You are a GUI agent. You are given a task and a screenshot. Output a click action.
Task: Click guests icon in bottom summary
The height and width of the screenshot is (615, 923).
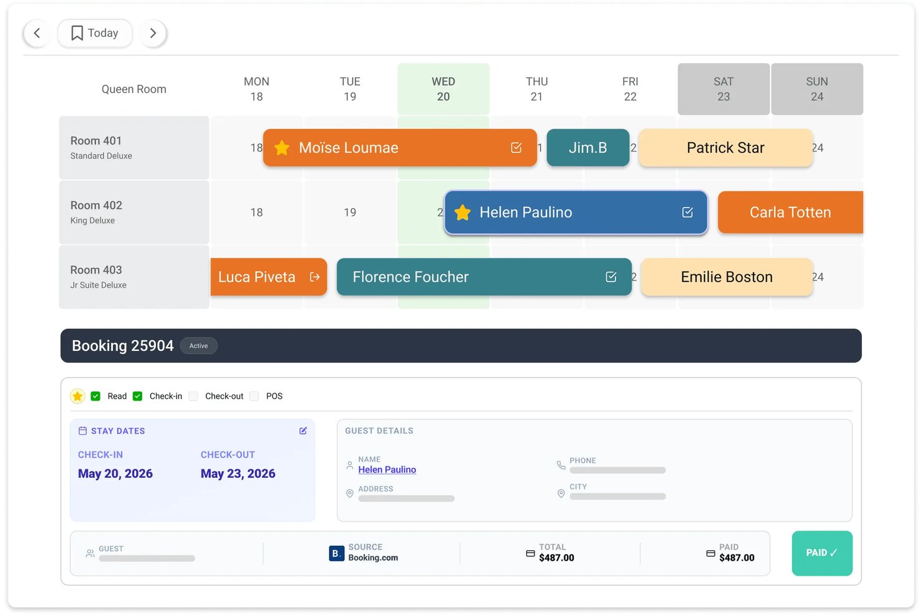90,553
